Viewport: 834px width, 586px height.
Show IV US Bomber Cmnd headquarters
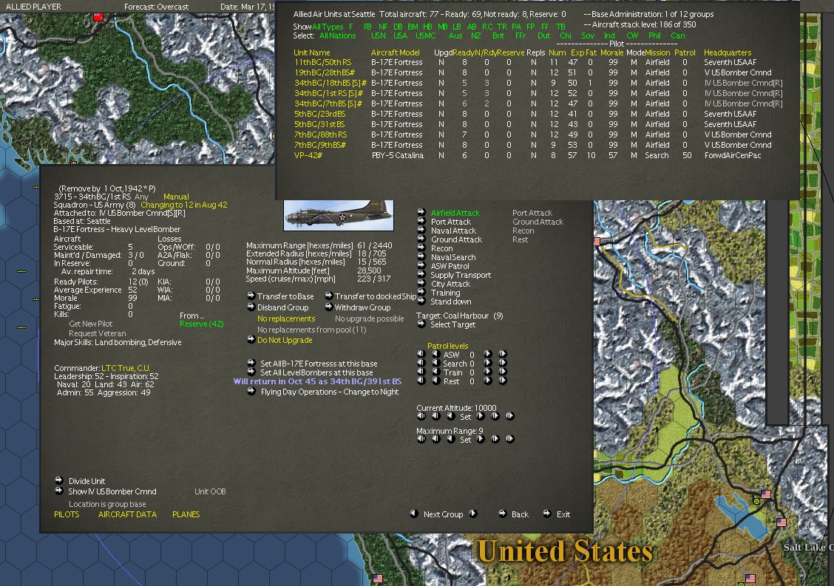[59, 491]
